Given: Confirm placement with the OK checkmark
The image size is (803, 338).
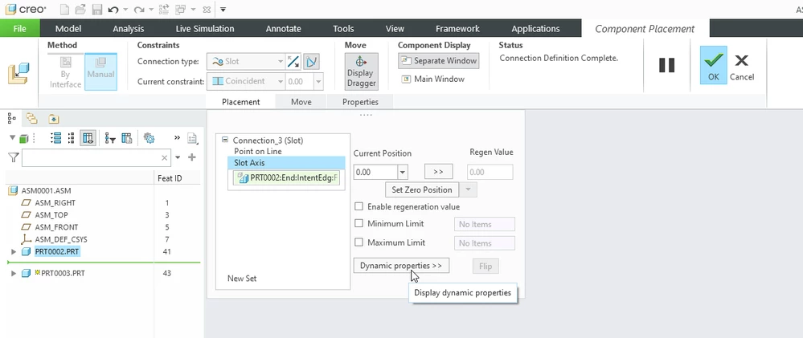Looking at the screenshot, I should 714,66.
